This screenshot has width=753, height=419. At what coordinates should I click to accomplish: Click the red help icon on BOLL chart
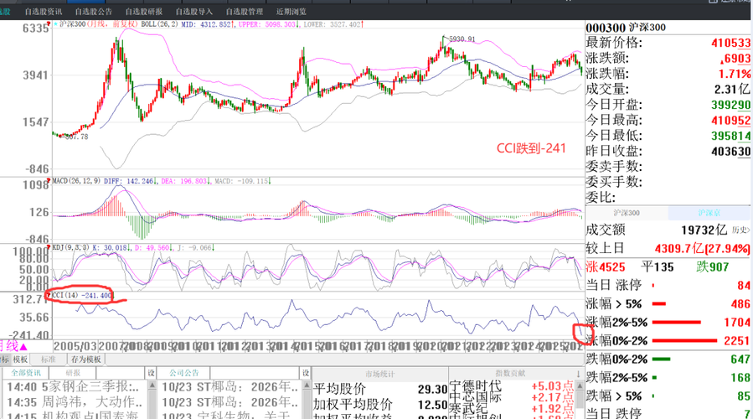click(x=49, y=23)
